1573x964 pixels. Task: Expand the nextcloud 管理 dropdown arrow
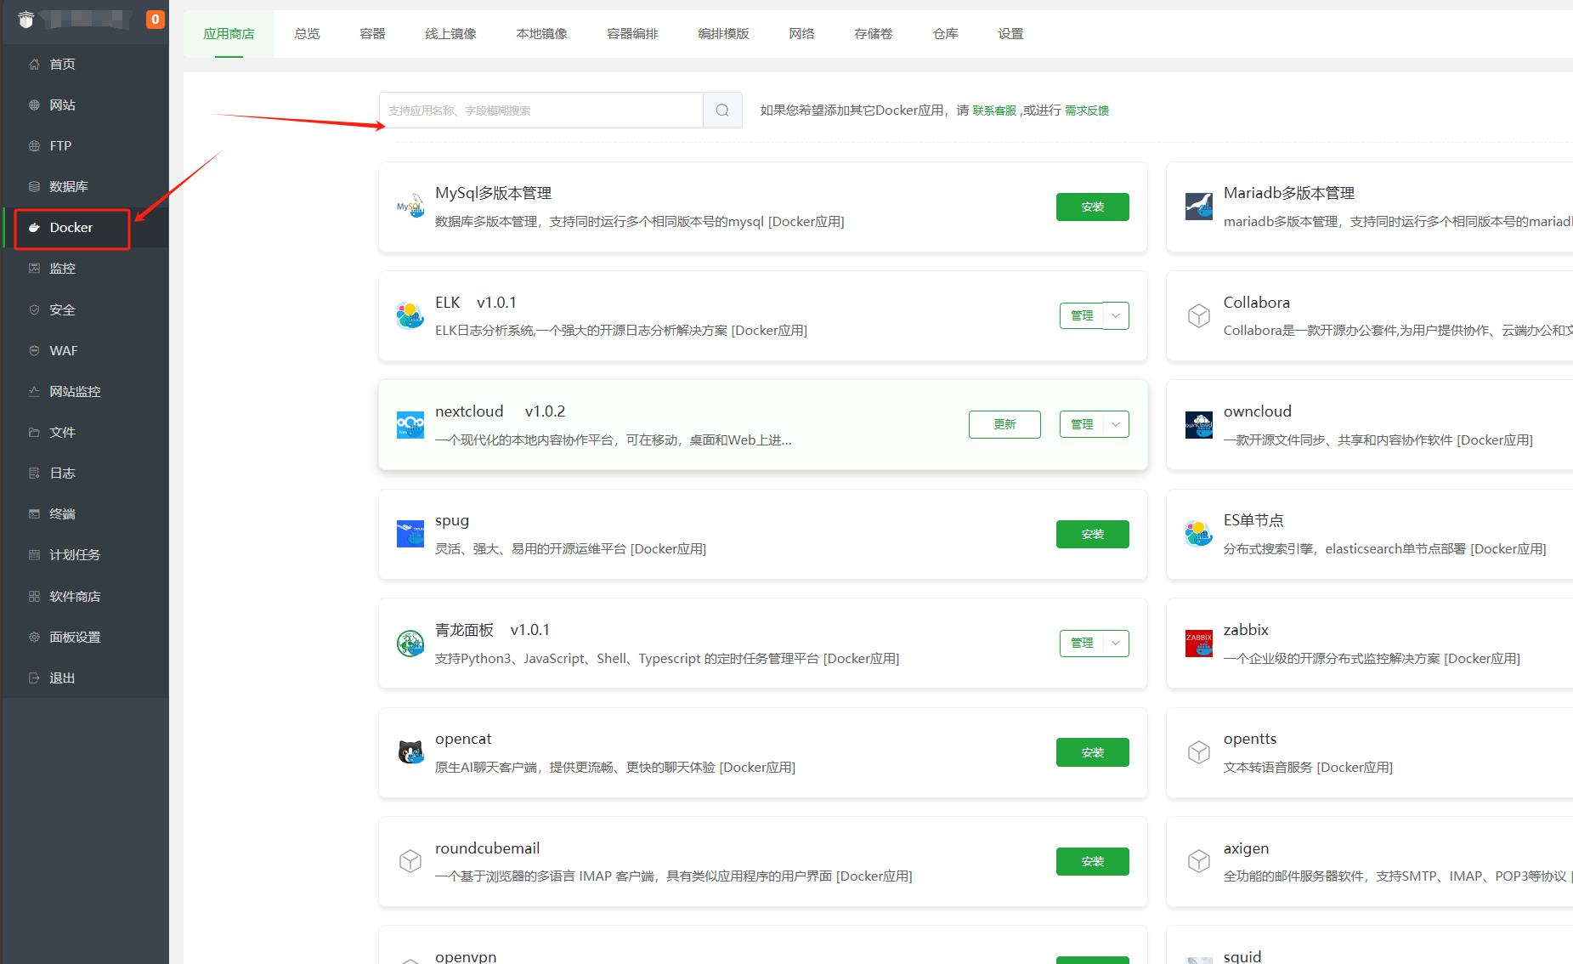coord(1116,424)
